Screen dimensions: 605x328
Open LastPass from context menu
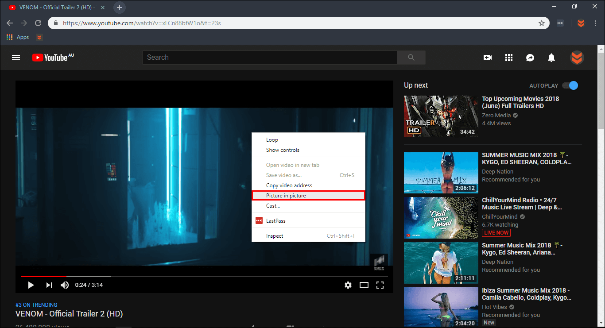(308, 221)
